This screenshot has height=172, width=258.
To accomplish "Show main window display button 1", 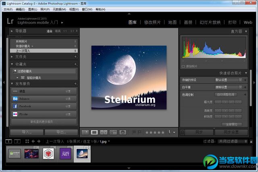I will click(x=8, y=141).
